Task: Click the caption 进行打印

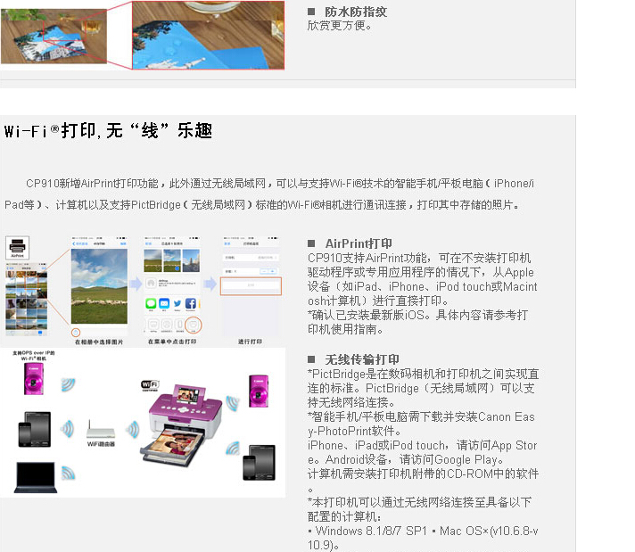Action: (250, 342)
